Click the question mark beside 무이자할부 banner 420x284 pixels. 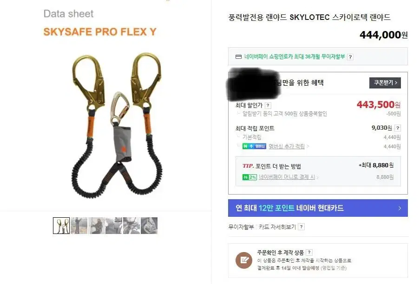pos(350,57)
